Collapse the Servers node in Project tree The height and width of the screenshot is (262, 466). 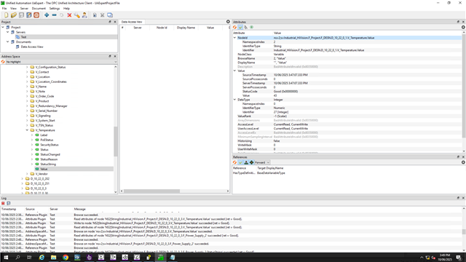tap(8, 32)
